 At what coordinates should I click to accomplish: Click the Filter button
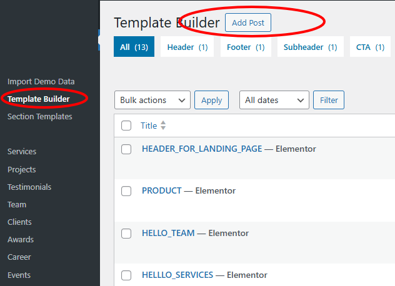coord(329,100)
